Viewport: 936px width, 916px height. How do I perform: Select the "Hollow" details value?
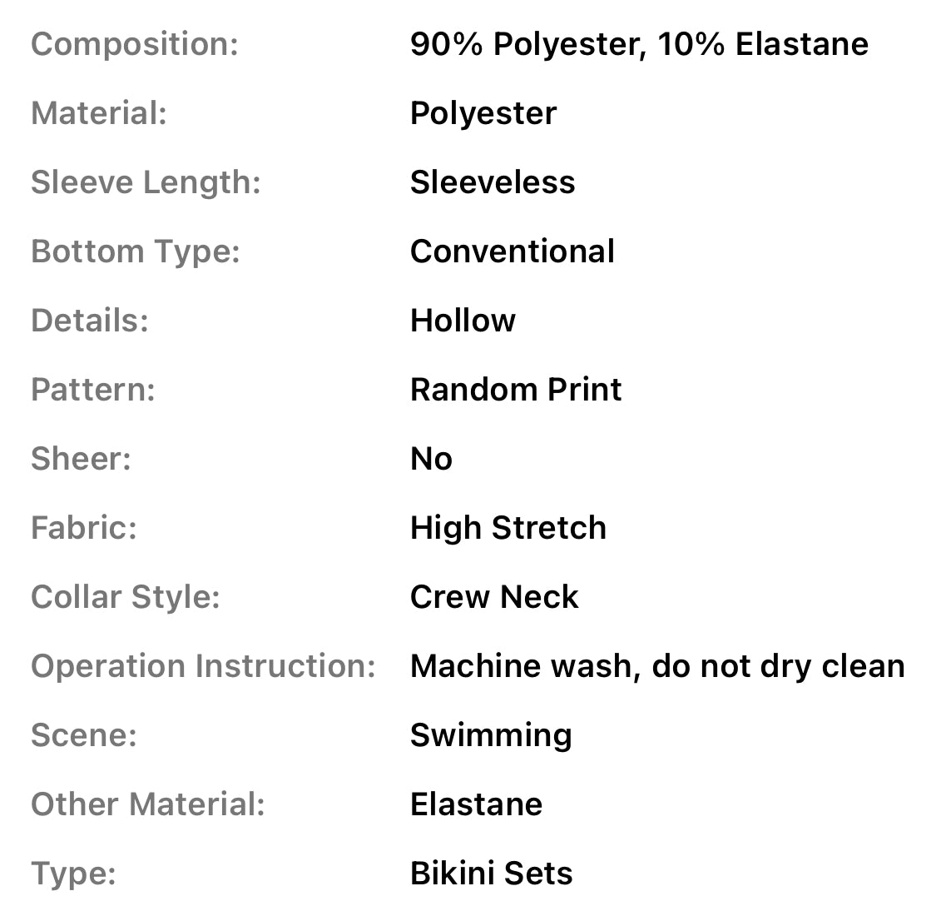[463, 321]
